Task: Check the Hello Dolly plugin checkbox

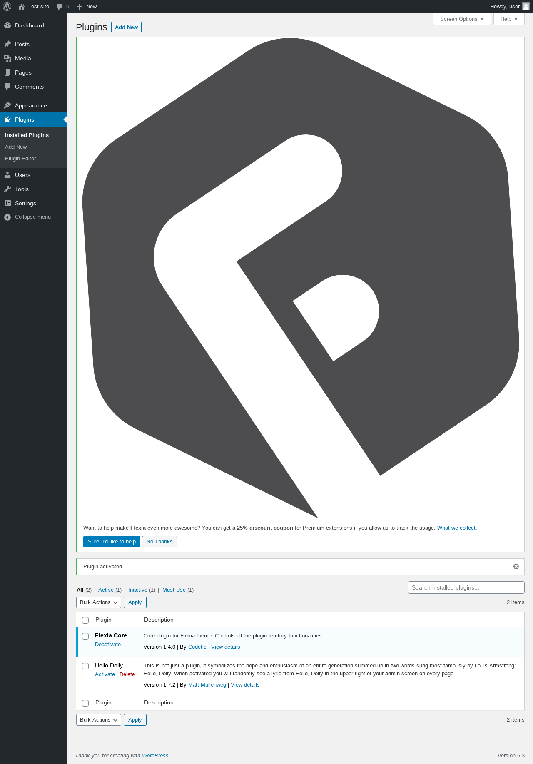Action: [x=85, y=666]
